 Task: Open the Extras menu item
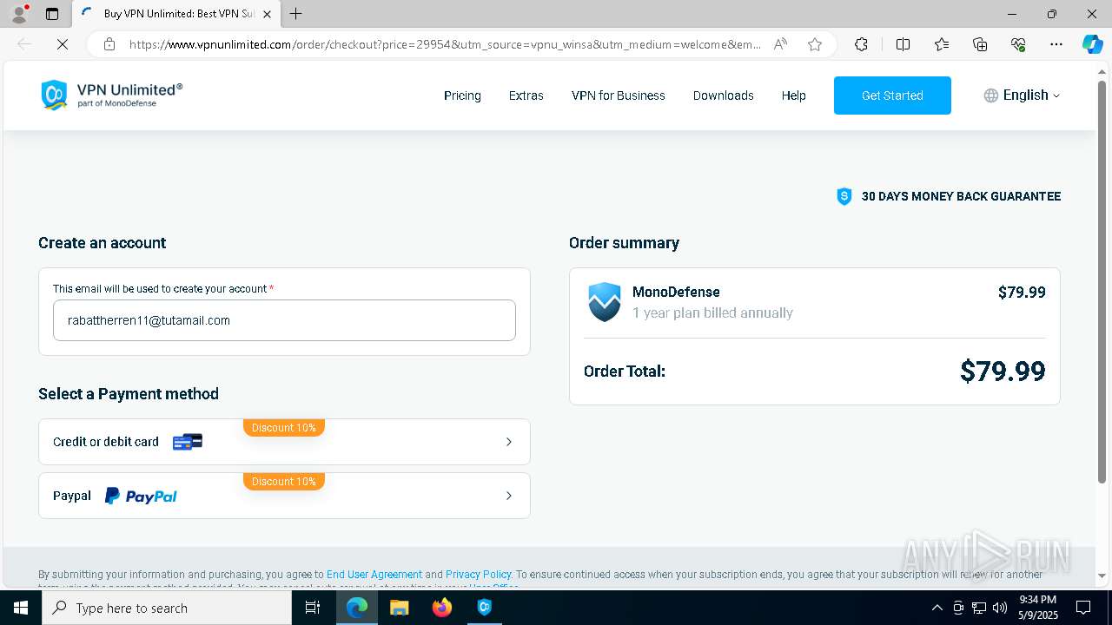(x=526, y=95)
